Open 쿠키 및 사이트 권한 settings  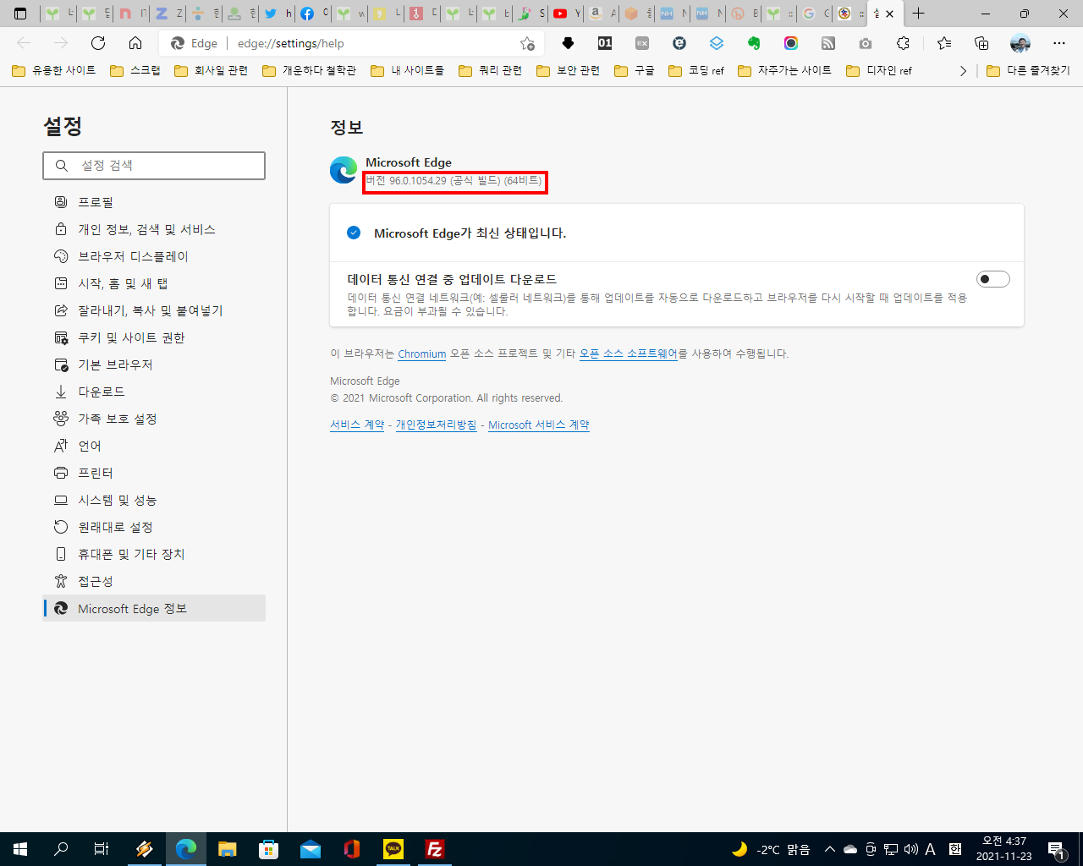click(x=154, y=337)
